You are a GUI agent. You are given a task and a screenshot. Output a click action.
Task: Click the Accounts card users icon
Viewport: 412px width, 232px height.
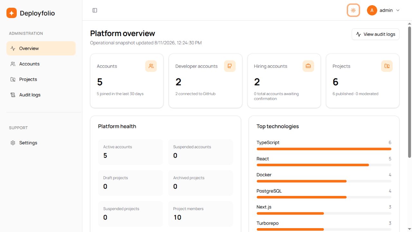click(151, 66)
